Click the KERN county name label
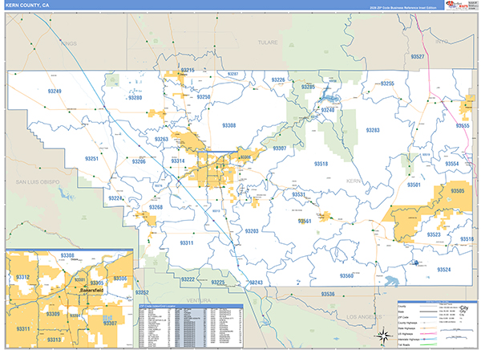Image resolution: width=481 pixels, height=350 pixels. point(354,181)
